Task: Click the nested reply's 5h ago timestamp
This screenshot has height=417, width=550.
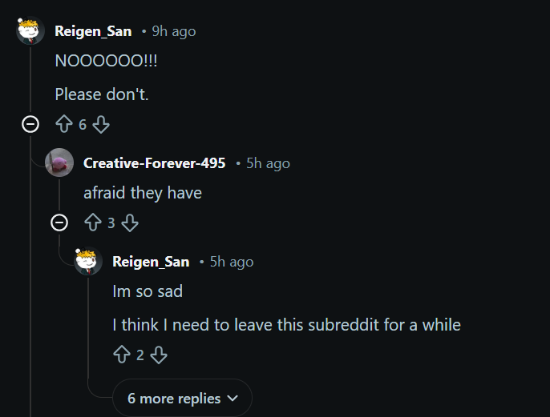Action: click(232, 262)
